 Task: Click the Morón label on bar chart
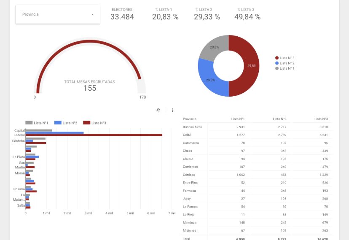[20, 173]
